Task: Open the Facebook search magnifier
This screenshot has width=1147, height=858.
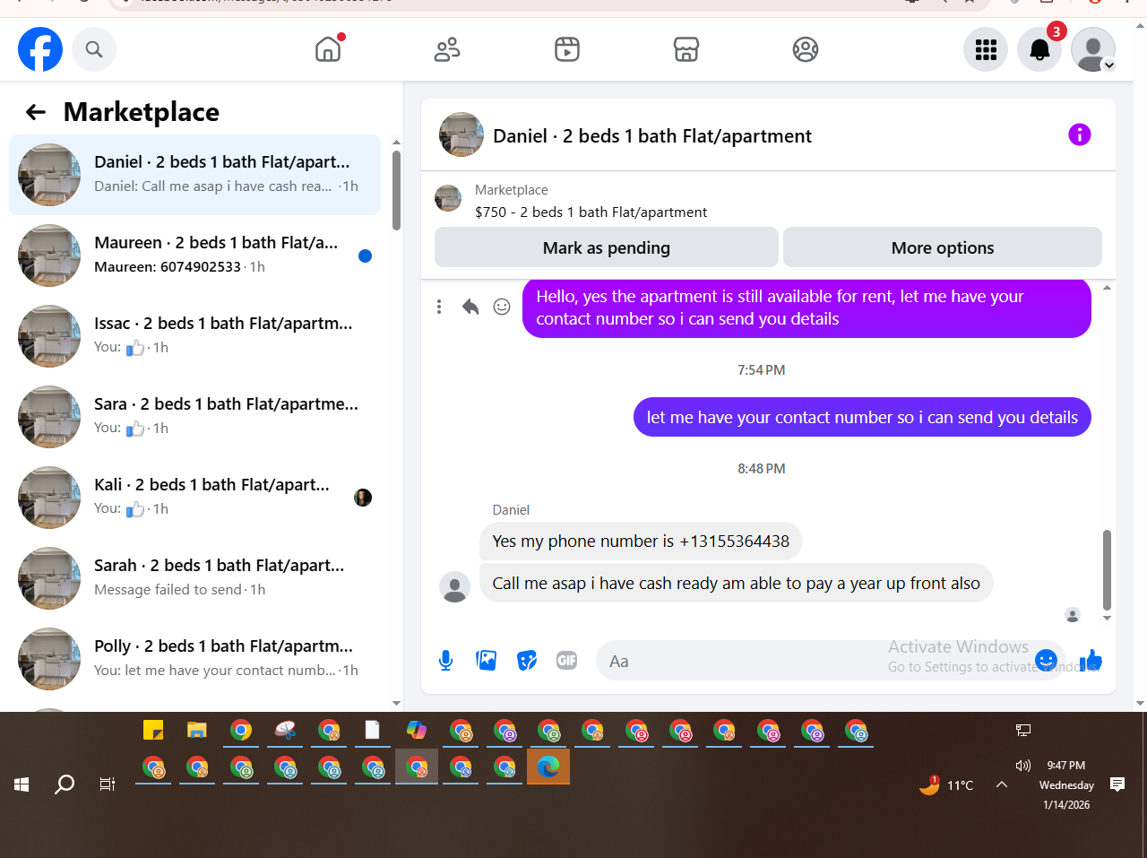Action: pos(94,49)
